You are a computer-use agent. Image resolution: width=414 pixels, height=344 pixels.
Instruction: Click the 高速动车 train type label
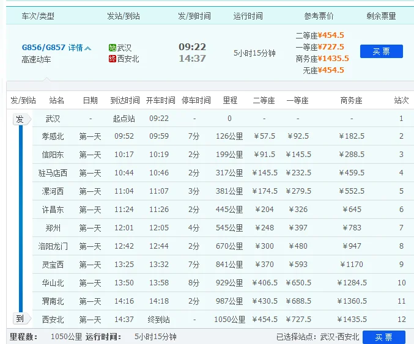tap(36, 60)
